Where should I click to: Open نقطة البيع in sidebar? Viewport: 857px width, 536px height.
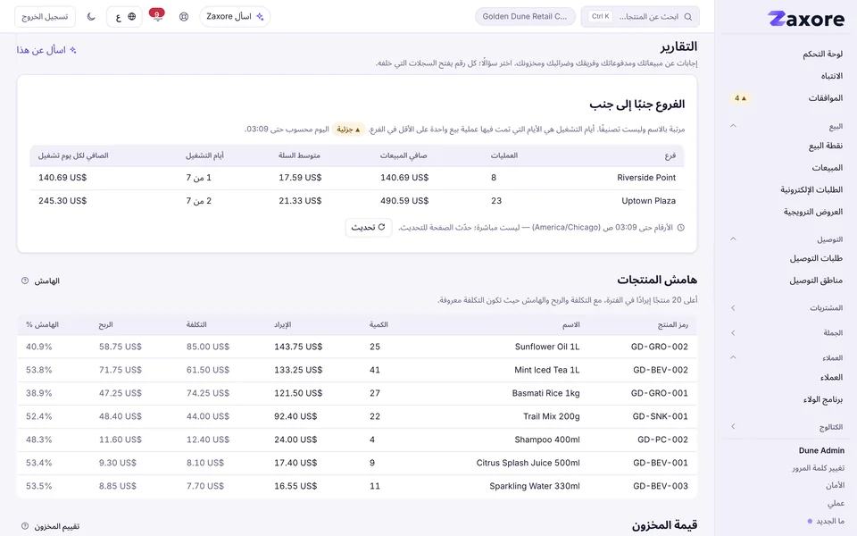click(825, 146)
